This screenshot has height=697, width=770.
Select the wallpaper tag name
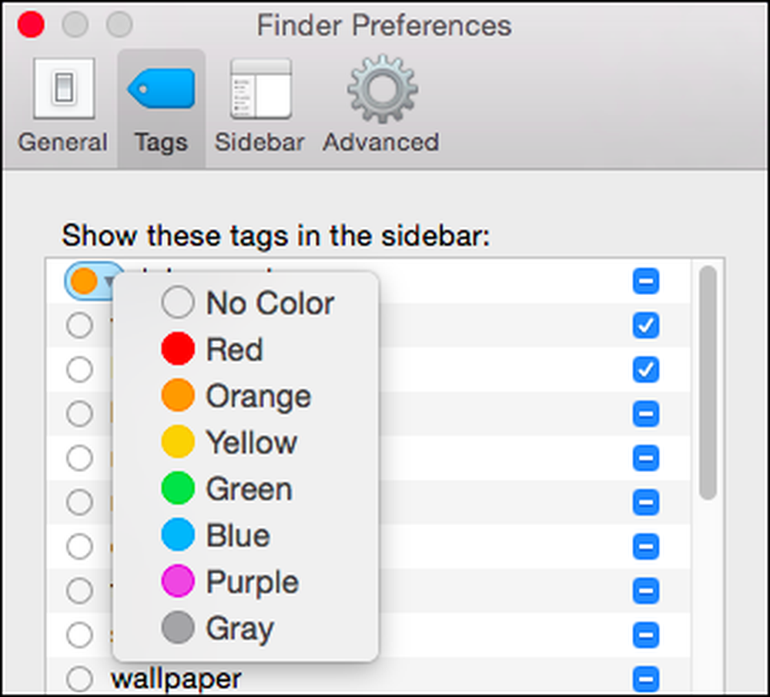pos(176,679)
